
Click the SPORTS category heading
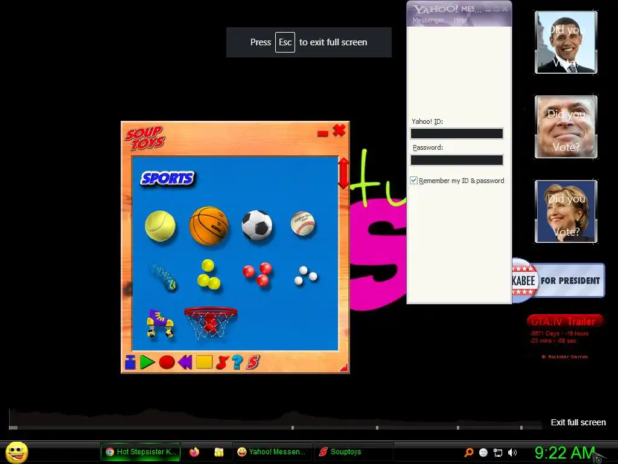click(x=168, y=178)
